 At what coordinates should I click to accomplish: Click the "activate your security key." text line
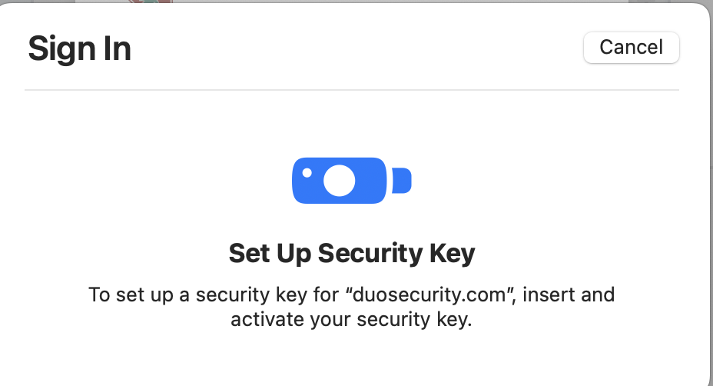point(350,319)
